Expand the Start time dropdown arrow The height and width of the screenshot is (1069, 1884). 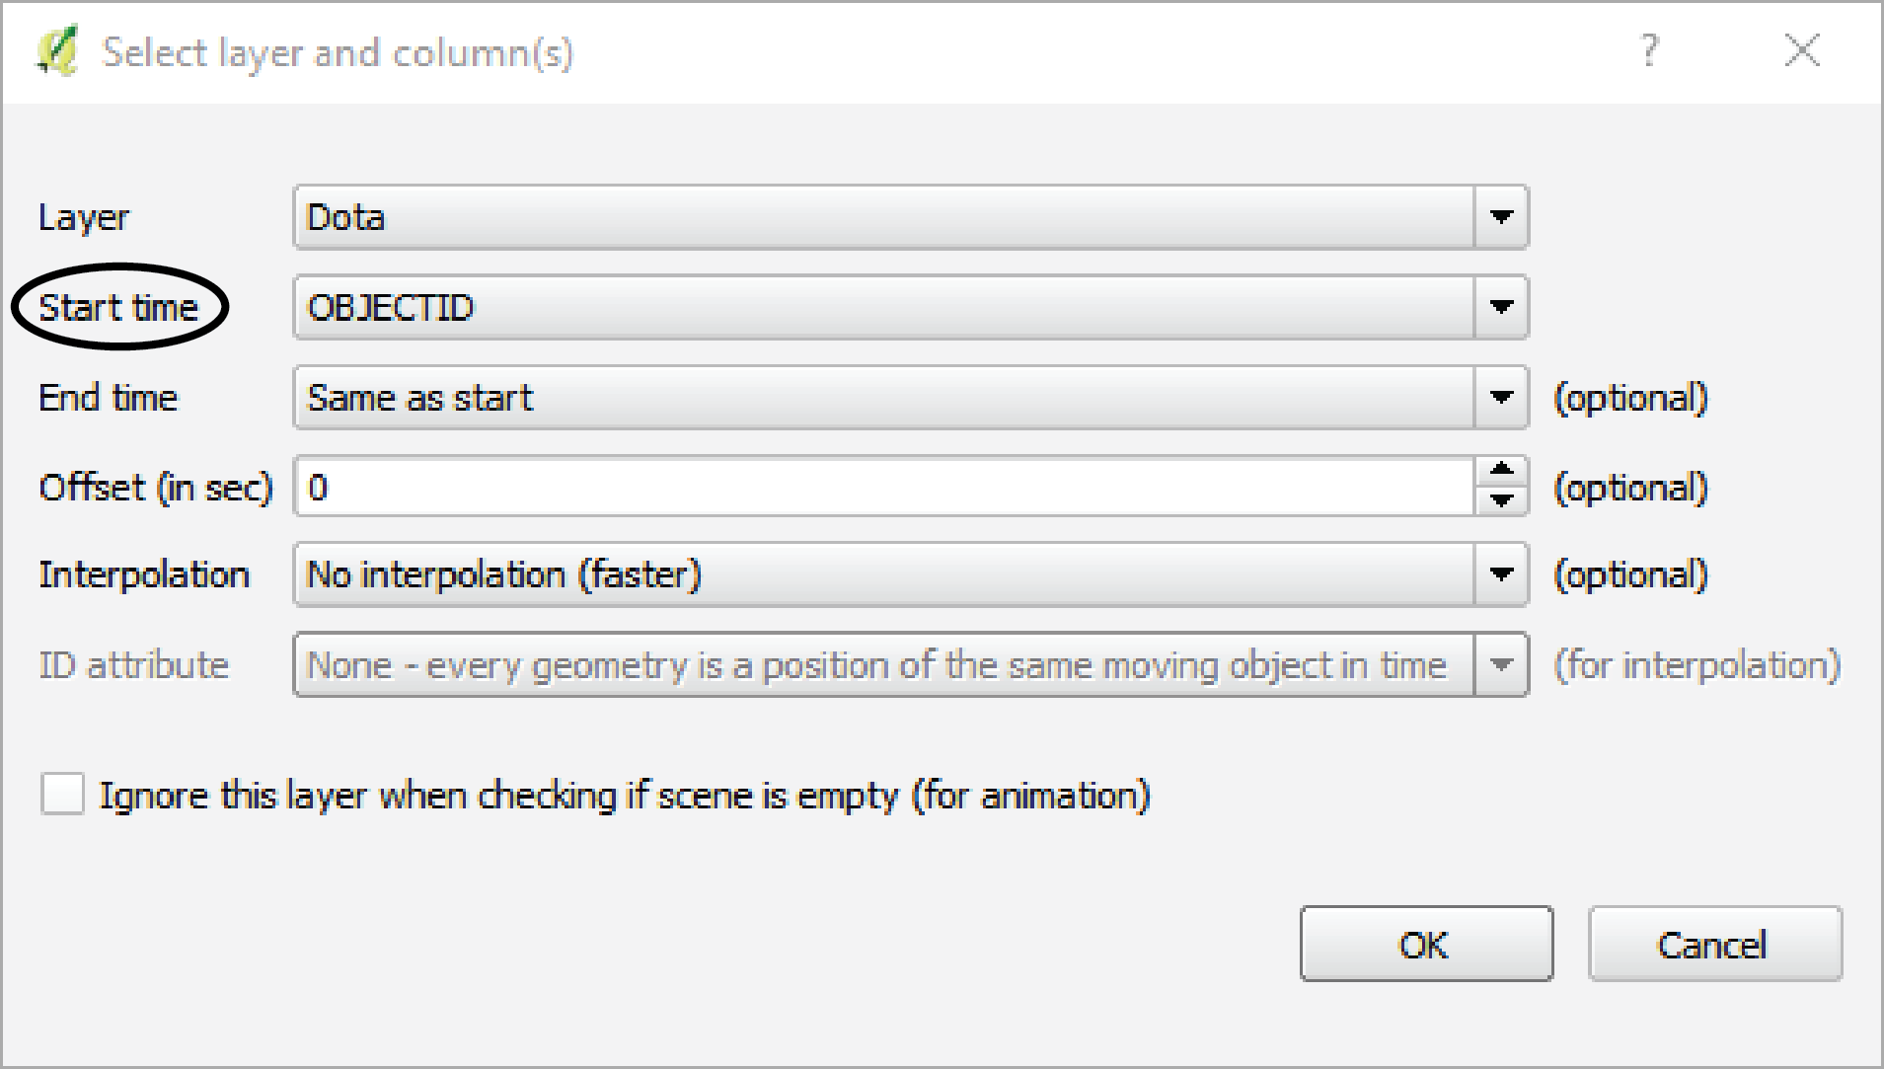tap(1501, 308)
